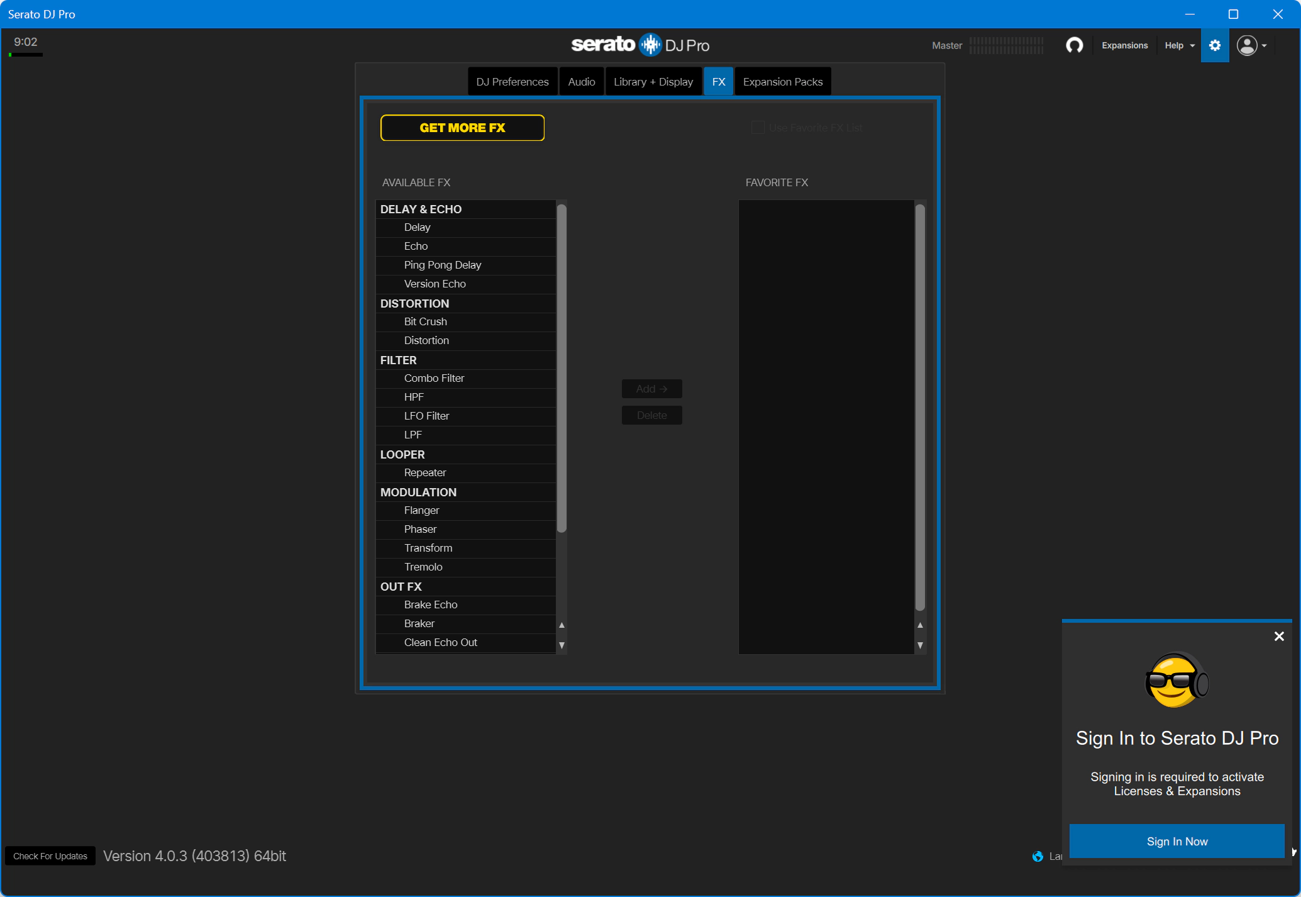Click Available FX list up arrow
The image size is (1301, 897).
[x=562, y=625]
